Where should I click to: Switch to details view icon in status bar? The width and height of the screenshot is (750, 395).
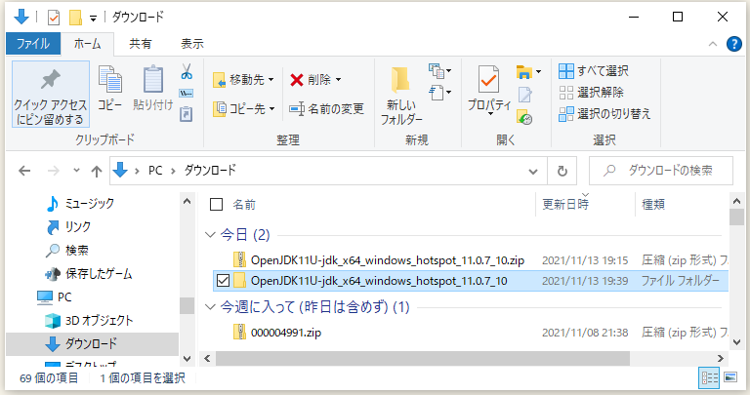pos(709,377)
